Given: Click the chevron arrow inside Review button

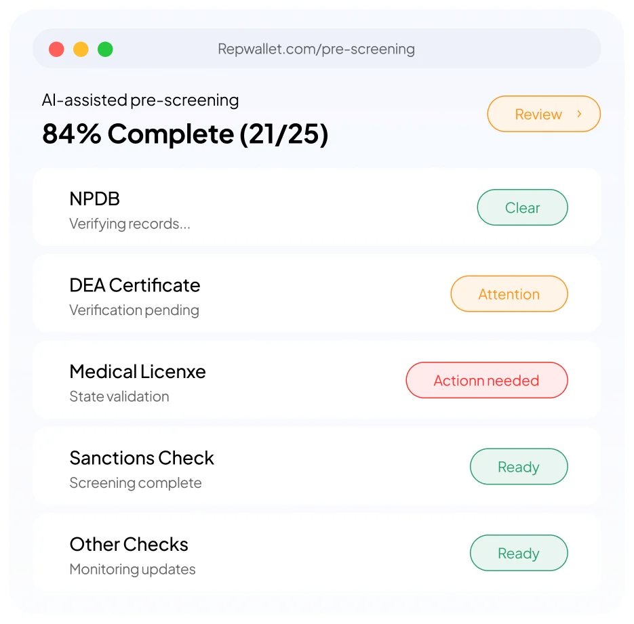Looking at the screenshot, I should point(579,114).
